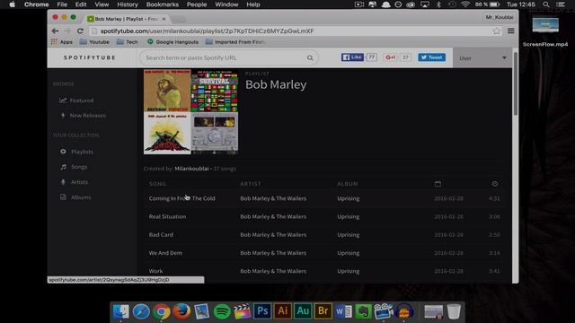This screenshot has width=575, height=323.
Task: Open the View menu
Action: [102, 4]
